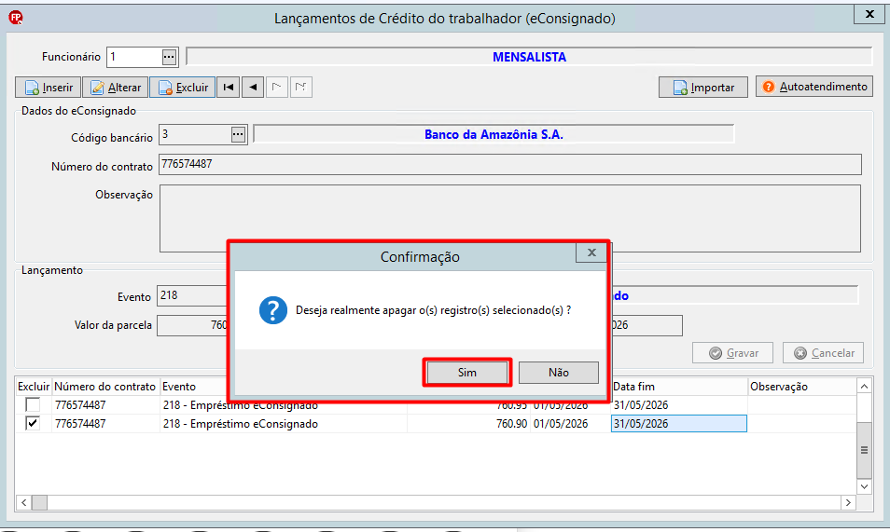
Task: Open Autoatendimento help
Action: click(814, 87)
